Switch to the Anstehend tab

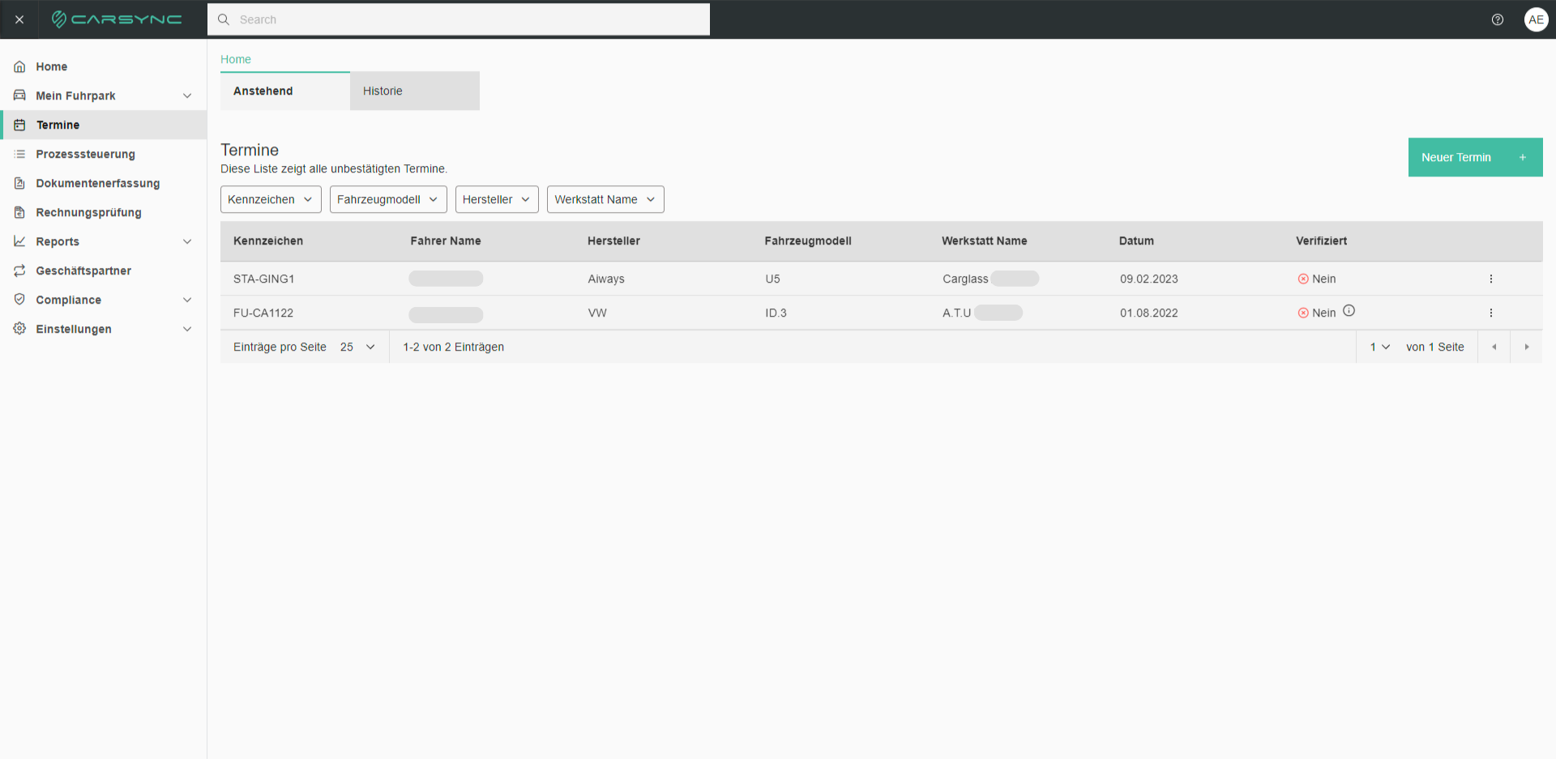coord(285,91)
